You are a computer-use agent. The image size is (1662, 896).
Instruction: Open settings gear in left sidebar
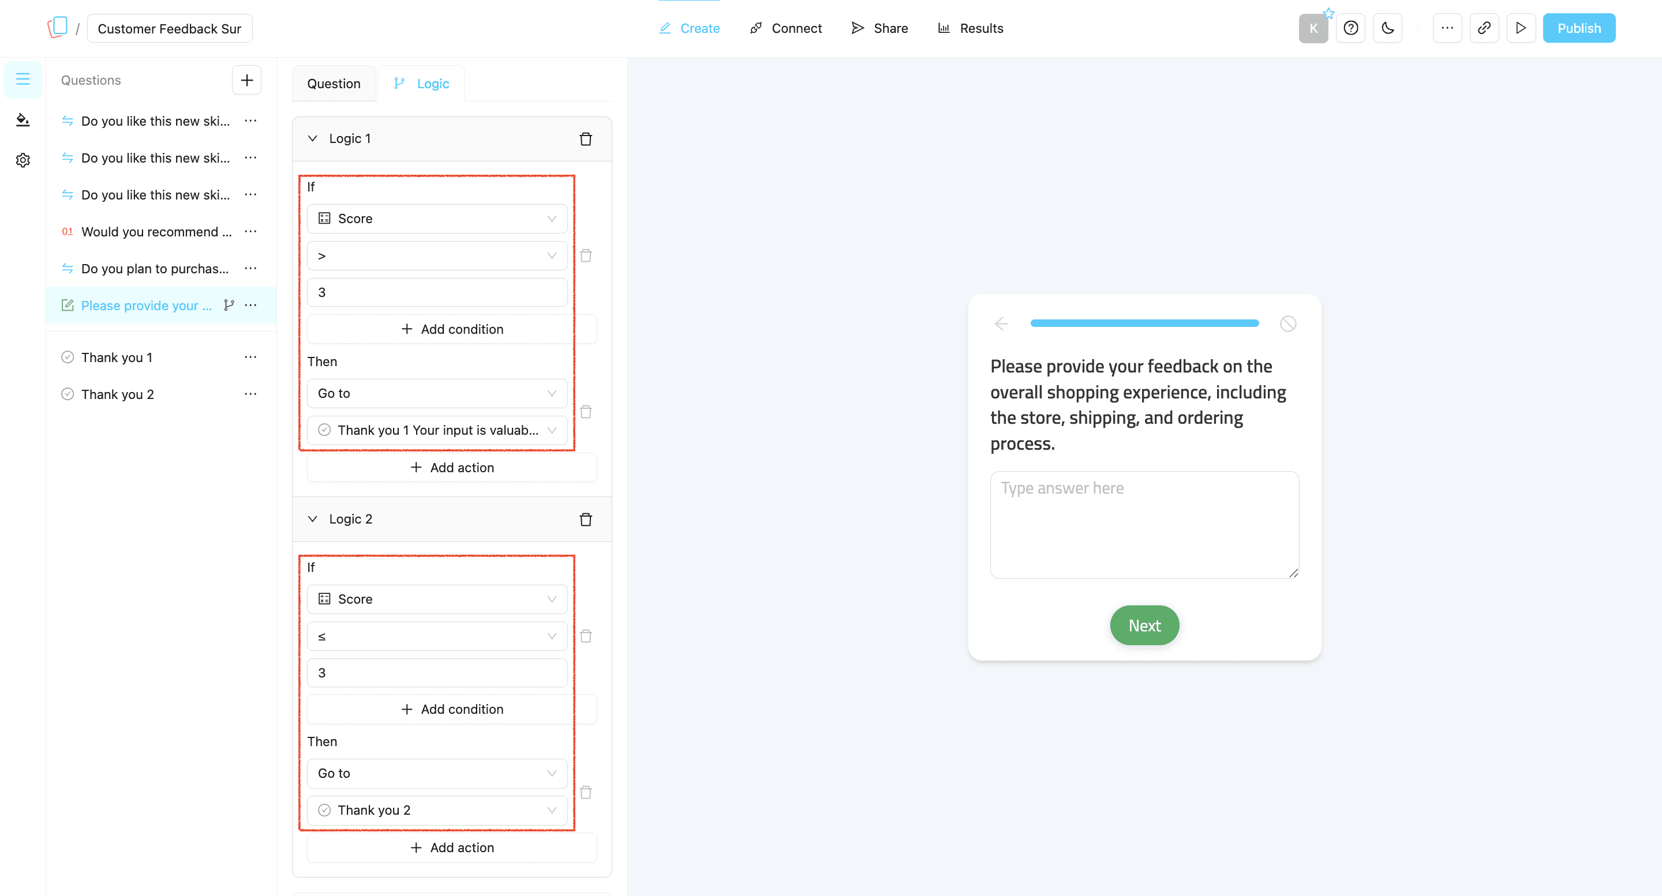tap(23, 160)
